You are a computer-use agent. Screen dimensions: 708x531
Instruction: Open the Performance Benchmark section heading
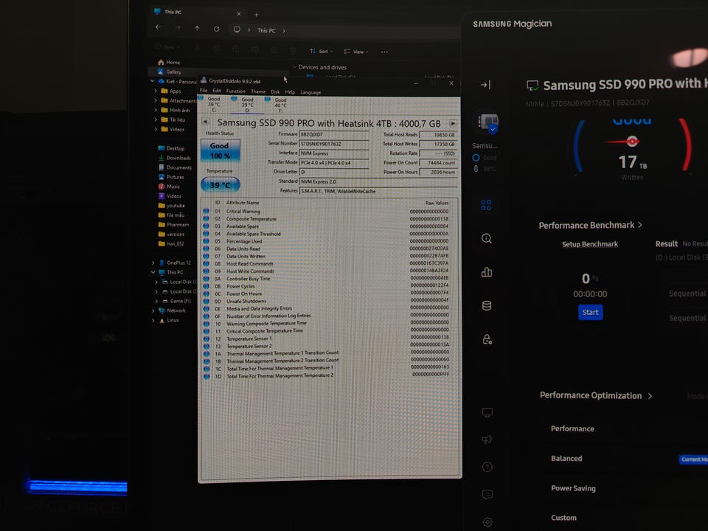coord(590,225)
